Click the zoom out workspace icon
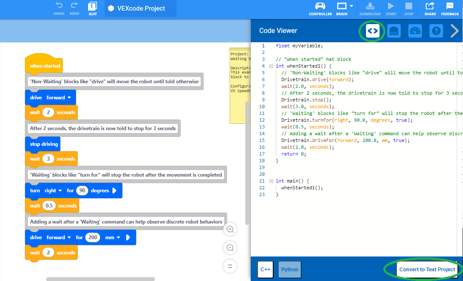This screenshot has height=281, width=463. click(230, 248)
